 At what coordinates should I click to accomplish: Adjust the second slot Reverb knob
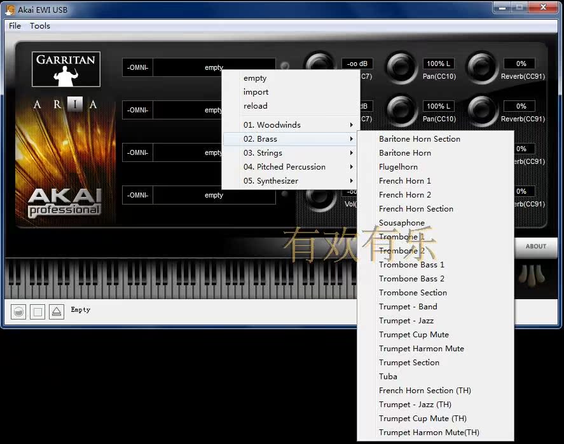point(481,110)
